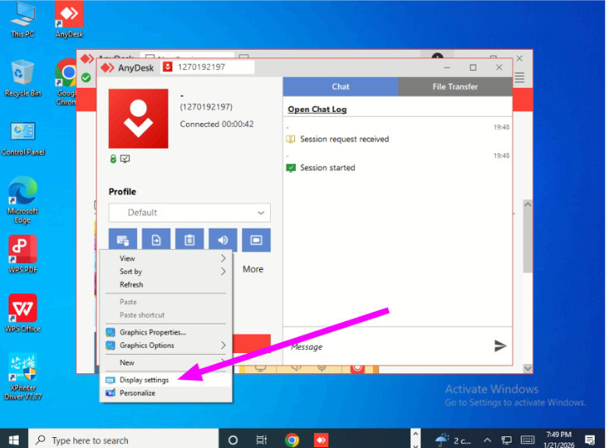
Task: Launch AnyDesk desktop shortcut
Action: click(69, 19)
